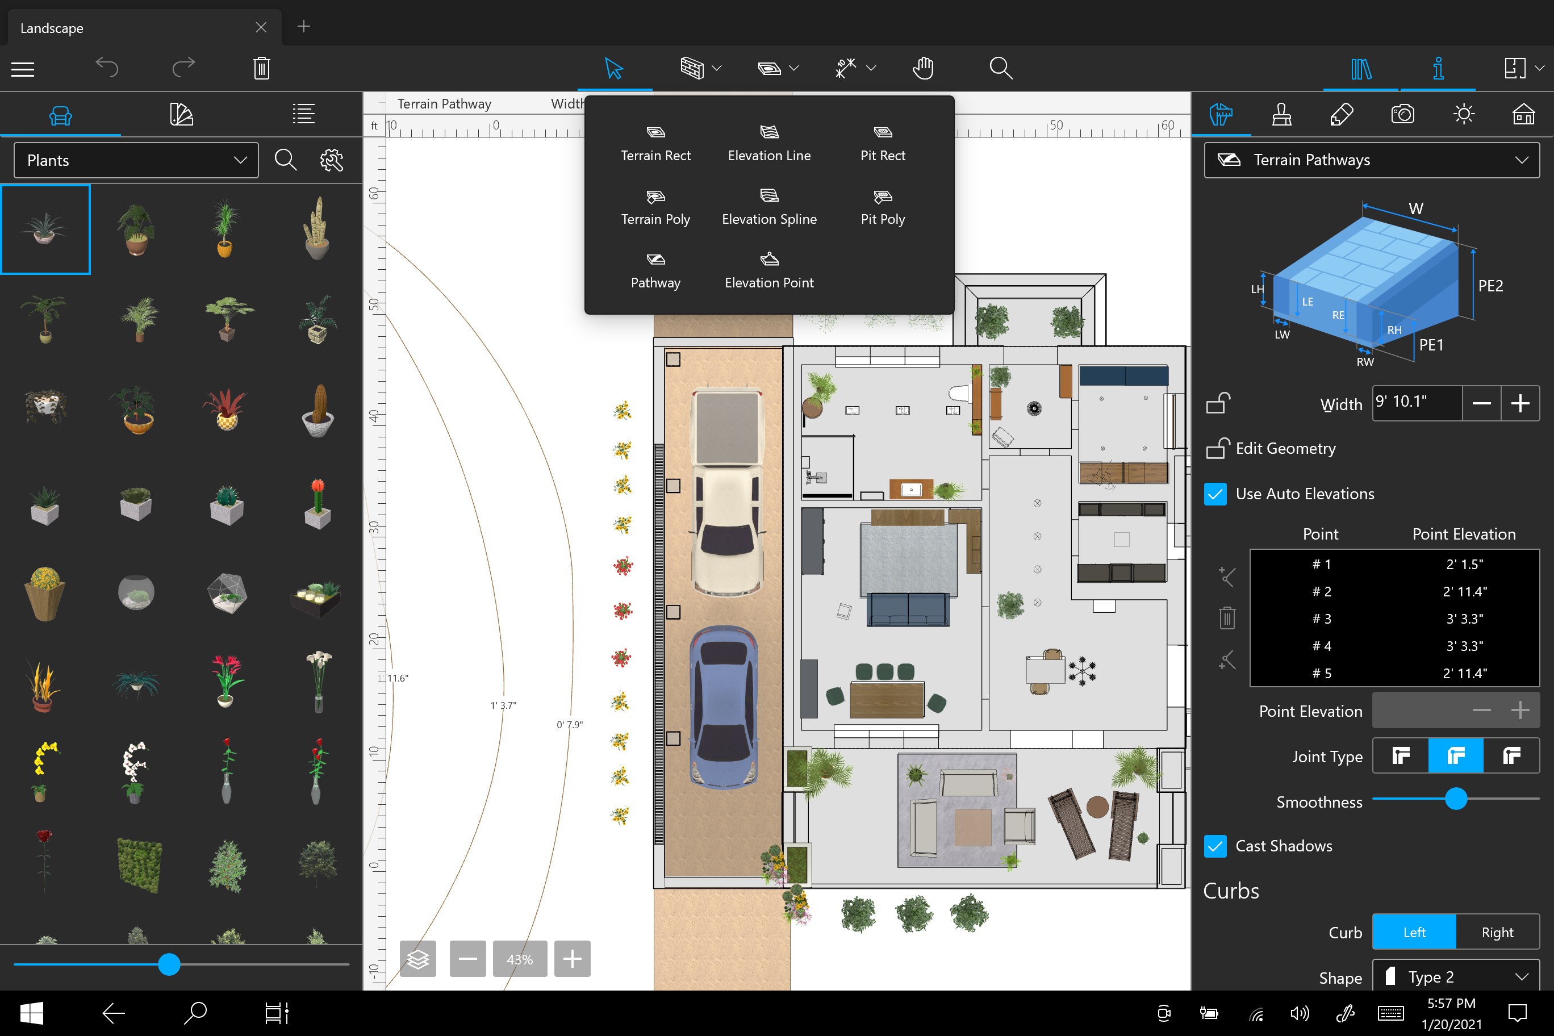The image size is (1554, 1036).
Task: Adjust the Smoothness slider handle
Action: (1456, 799)
